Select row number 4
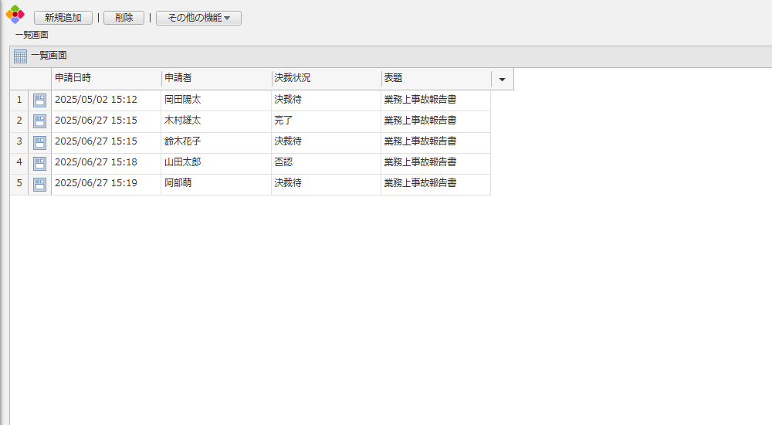772x425 pixels. pos(19,163)
